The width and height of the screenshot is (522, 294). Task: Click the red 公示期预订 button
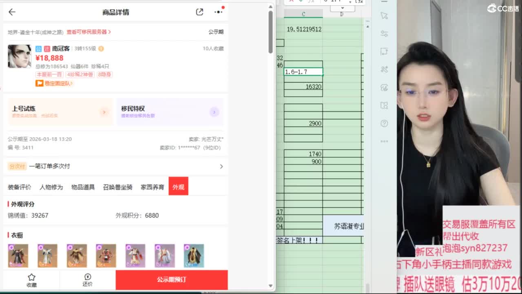pyautogui.click(x=172, y=280)
